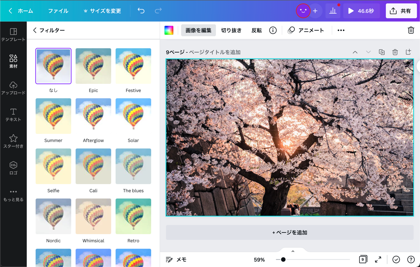Click the undo arrow icon
Viewport: 420px width, 267px height.
[141, 11]
